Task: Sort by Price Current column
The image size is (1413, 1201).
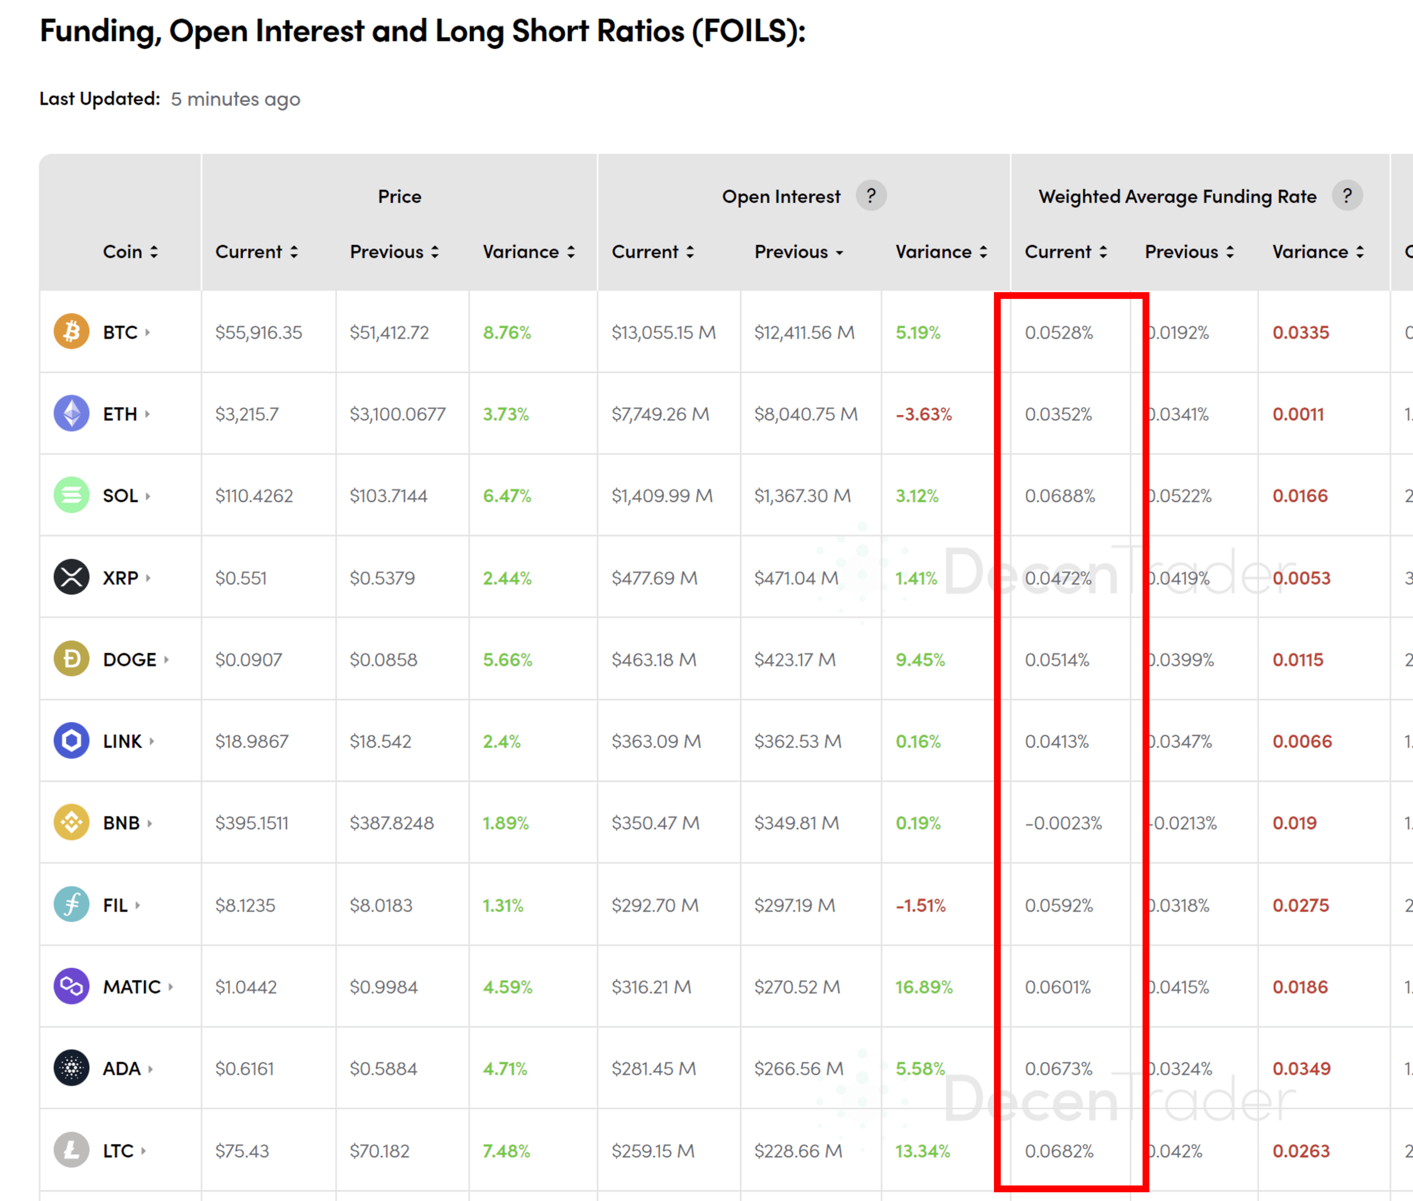Action: [257, 252]
